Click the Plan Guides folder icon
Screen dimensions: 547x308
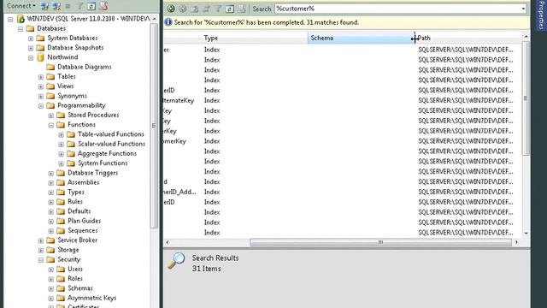61,221
